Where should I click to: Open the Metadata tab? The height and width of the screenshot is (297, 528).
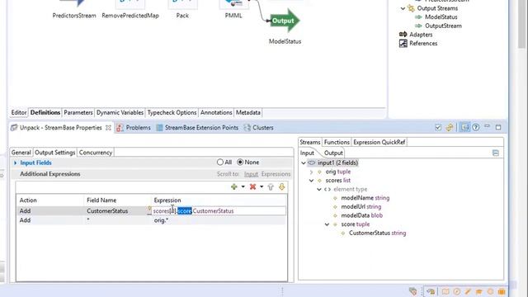click(248, 112)
